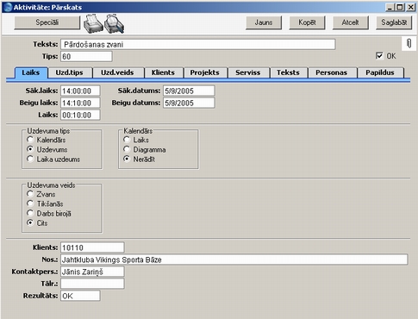Click the Sāk.laiks field 14:00:00
The width and height of the screenshot is (418, 319).
pyautogui.click(x=80, y=91)
